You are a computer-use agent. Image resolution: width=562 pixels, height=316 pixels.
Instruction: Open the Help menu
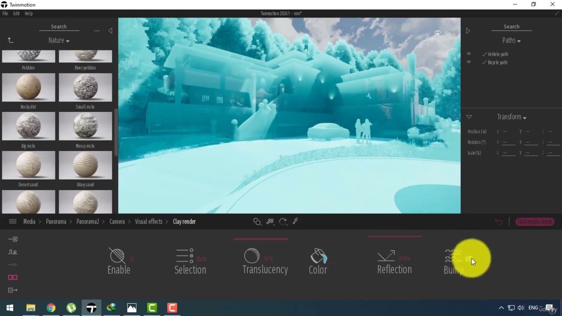point(29,14)
